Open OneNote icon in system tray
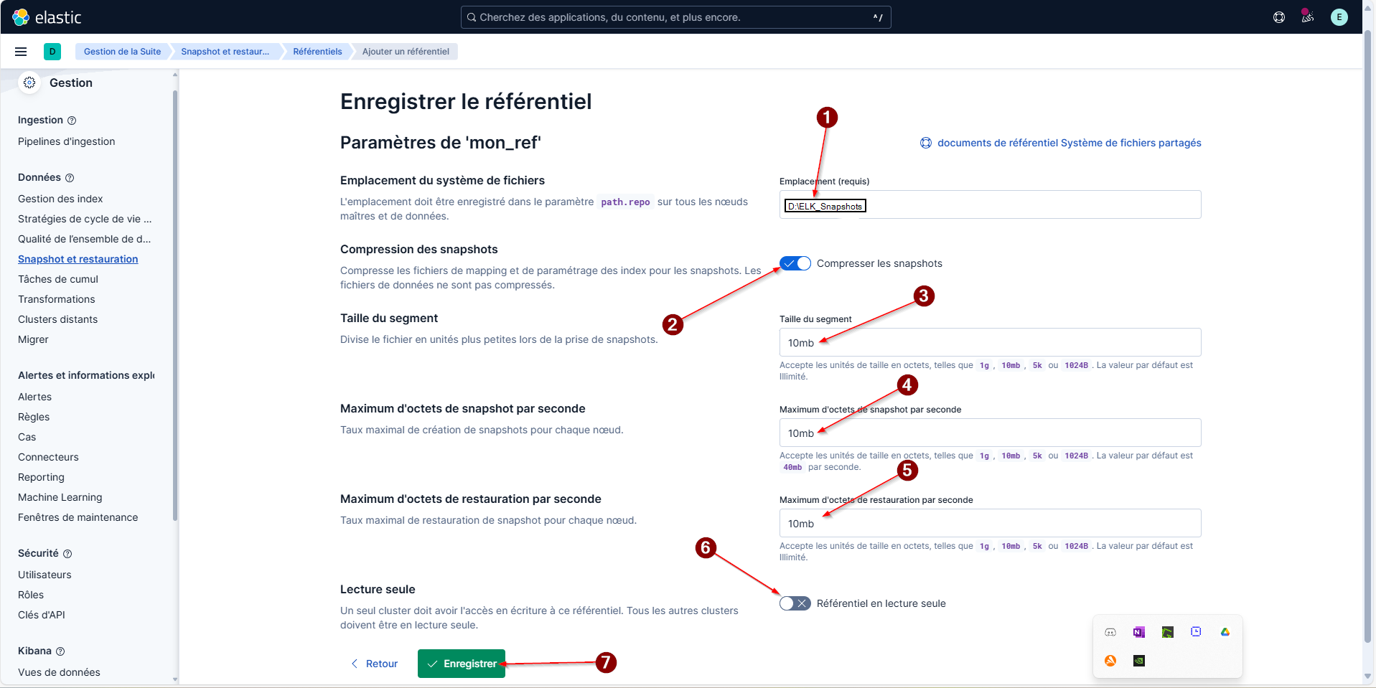This screenshot has width=1376, height=688. (x=1138, y=632)
